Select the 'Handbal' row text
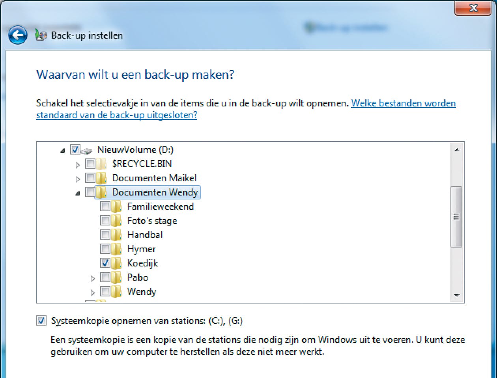 [145, 235]
